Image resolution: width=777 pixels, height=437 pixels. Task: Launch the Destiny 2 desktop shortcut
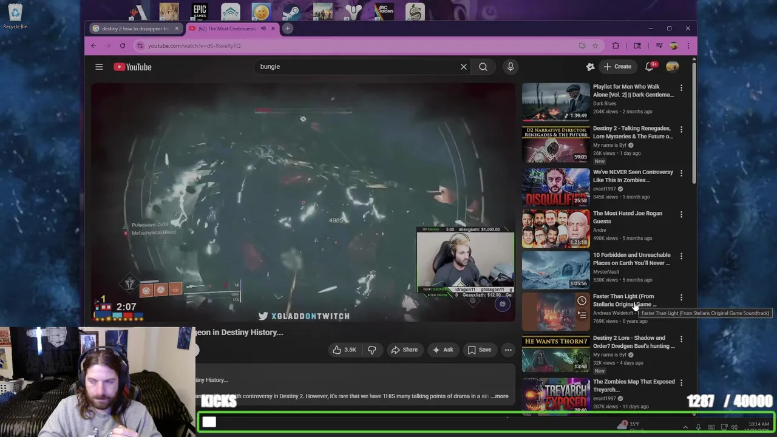(x=353, y=12)
